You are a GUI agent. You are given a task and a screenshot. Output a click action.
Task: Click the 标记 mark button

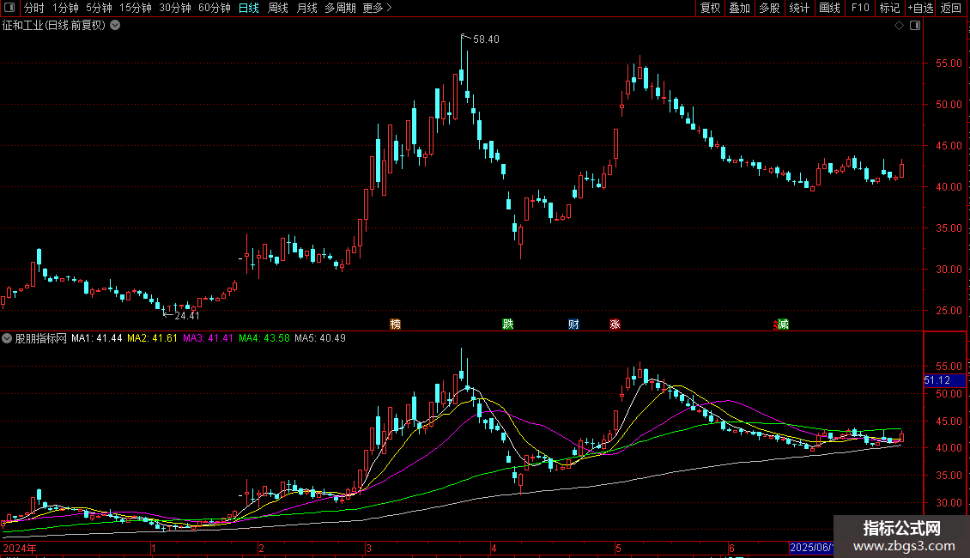click(x=889, y=8)
